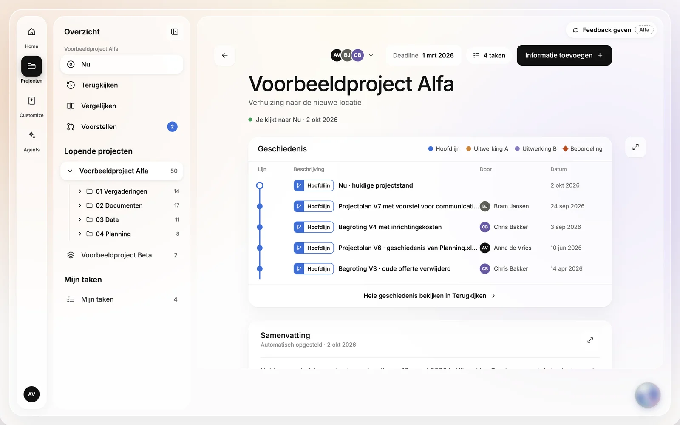Click the Hoofdlijn tag on Projectplan V7 row
Image resolution: width=680 pixels, height=425 pixels.
point(314,206)
